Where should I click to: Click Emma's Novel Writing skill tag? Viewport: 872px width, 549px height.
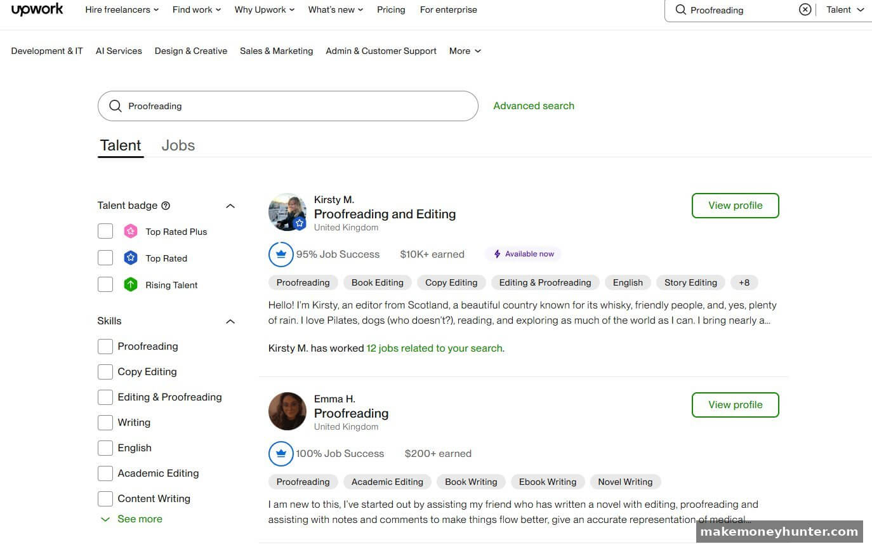pyautogui.click(x=625, y=482)
